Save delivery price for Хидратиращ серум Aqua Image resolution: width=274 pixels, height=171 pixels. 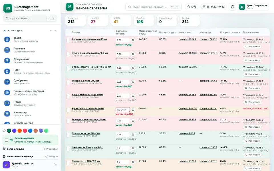[x=133, y=40]
